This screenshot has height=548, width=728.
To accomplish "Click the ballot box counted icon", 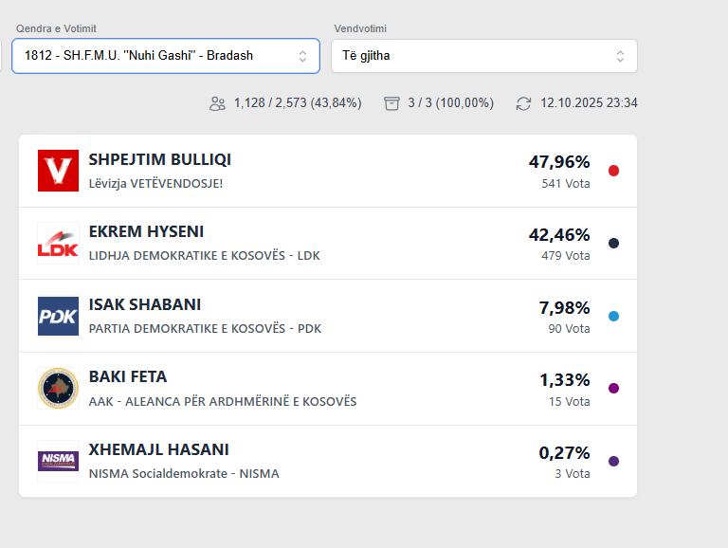I will pyautogui.click(x=391, y=103).
